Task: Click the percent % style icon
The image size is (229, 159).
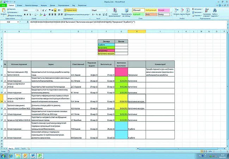Action: click(97, 14)
